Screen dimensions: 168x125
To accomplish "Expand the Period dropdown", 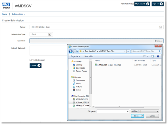I will click(x=160, y=27).
